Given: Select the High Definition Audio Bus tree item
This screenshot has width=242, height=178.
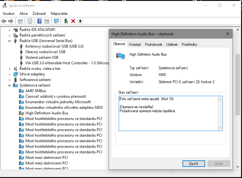Looking at the screenshot, I should click(47, 113).
